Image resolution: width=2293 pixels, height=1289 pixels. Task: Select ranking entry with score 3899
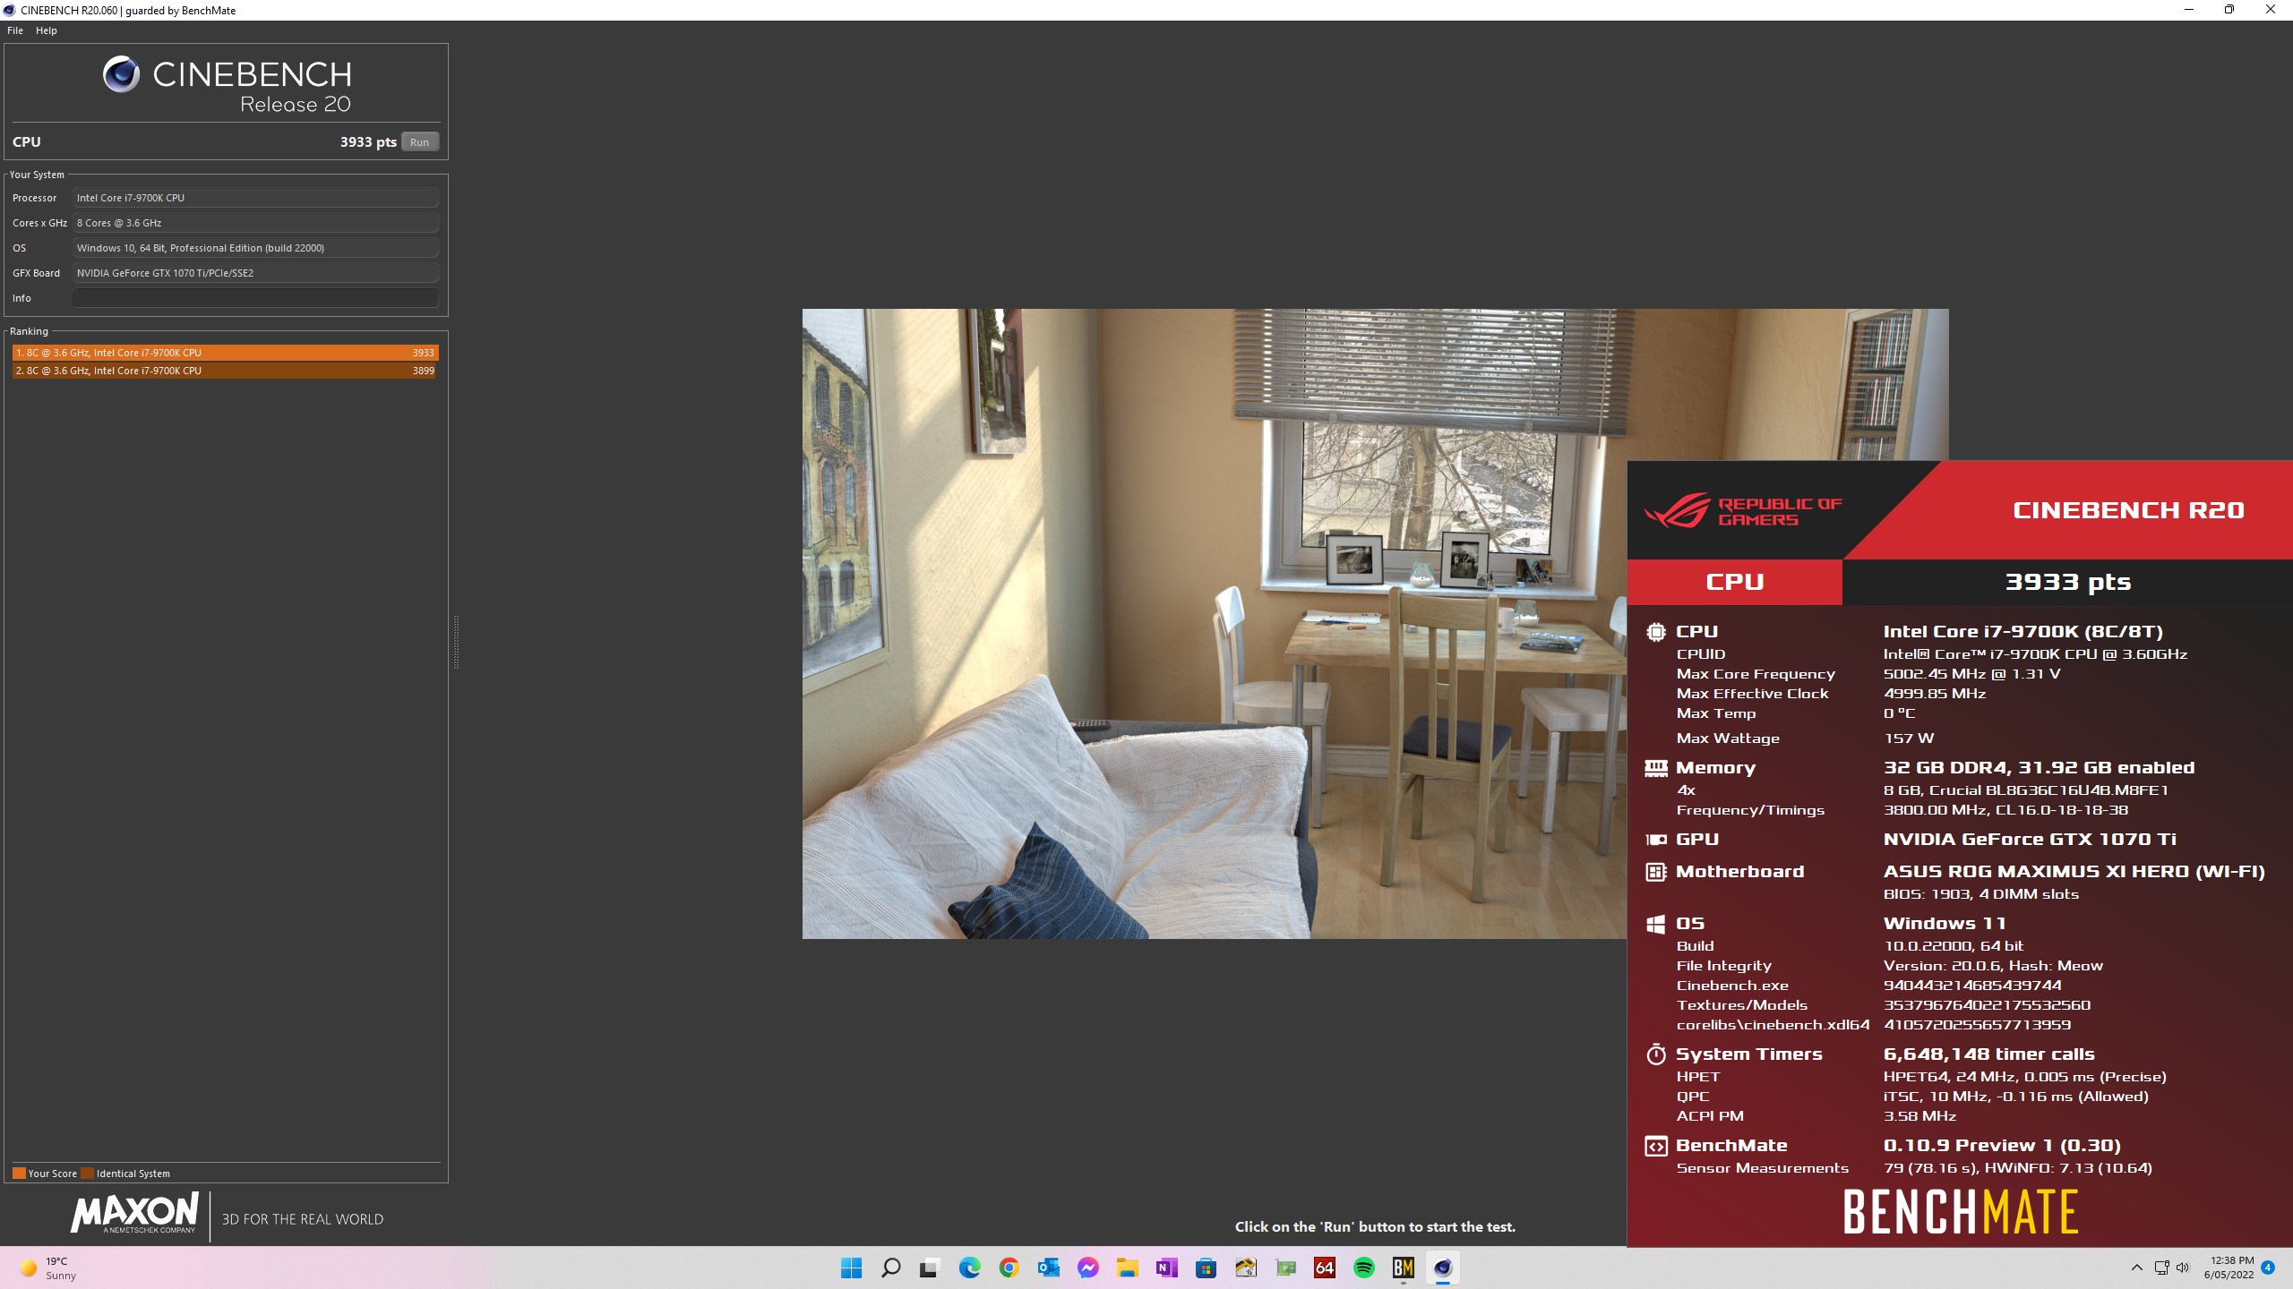[x=225, y=371]
